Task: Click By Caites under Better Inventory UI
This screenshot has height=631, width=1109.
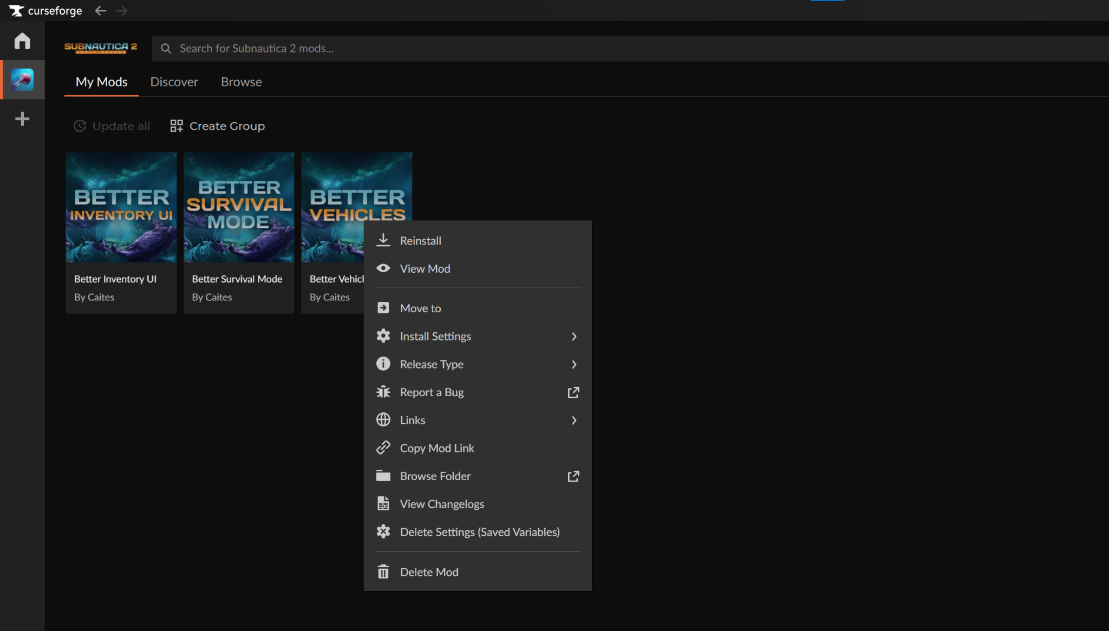Action: [x=94, y=298]
